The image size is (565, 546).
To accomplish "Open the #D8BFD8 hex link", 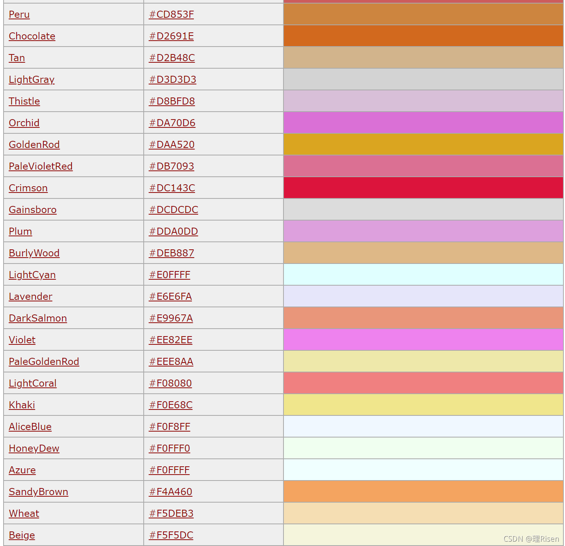I will (172, 101).
